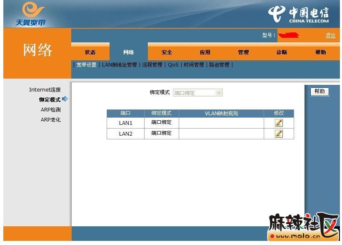Select LAN侧地址管理 in the submenu

click(119, 65)
